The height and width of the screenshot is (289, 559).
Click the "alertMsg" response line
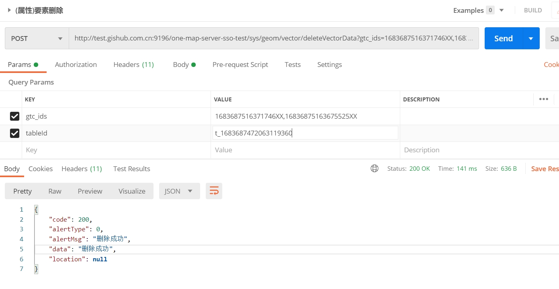coord(90,239)
